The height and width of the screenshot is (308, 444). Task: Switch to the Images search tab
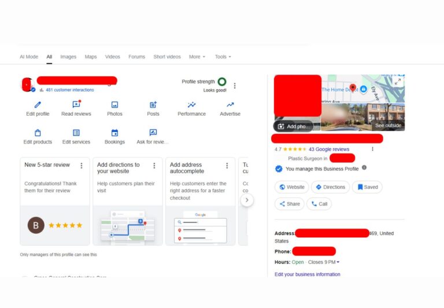(68, 57)
